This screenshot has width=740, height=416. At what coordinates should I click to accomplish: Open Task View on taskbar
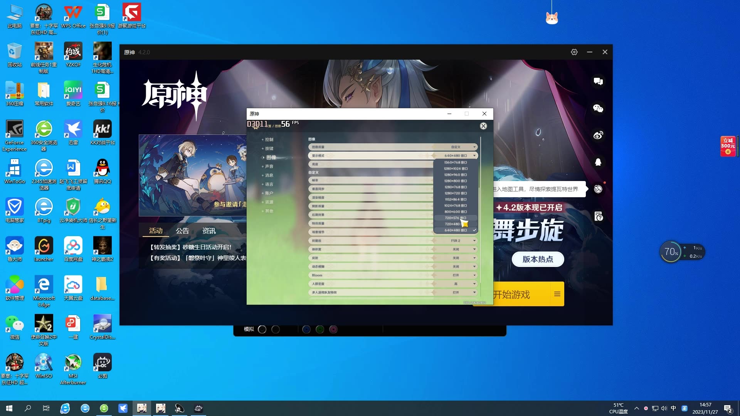point(46,408)
